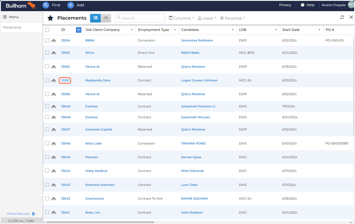Open the Columns dropdown
355x224 pixels.
coord(181,18)
